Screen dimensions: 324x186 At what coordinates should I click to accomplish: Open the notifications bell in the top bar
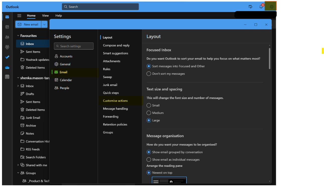tap(261, 7)
